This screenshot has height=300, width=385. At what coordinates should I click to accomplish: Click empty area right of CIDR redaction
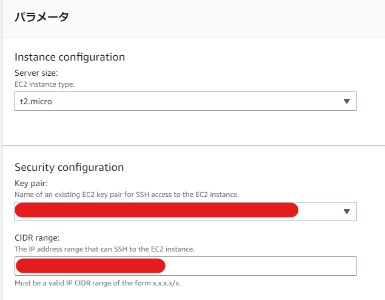pyautogui.click(x=261, y=266)
